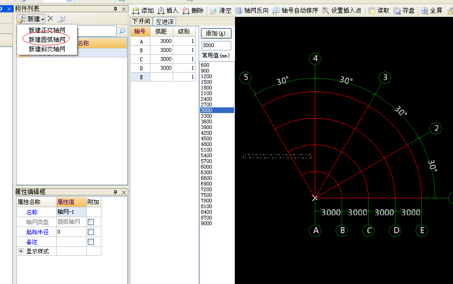The height and width of the screenshot is (284, 453).
Task: Select 新建斜交轴网 menu item
Action: tap(47, 49)
